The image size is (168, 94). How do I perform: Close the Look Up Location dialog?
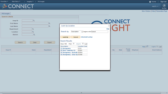click(x=109, y=26)
